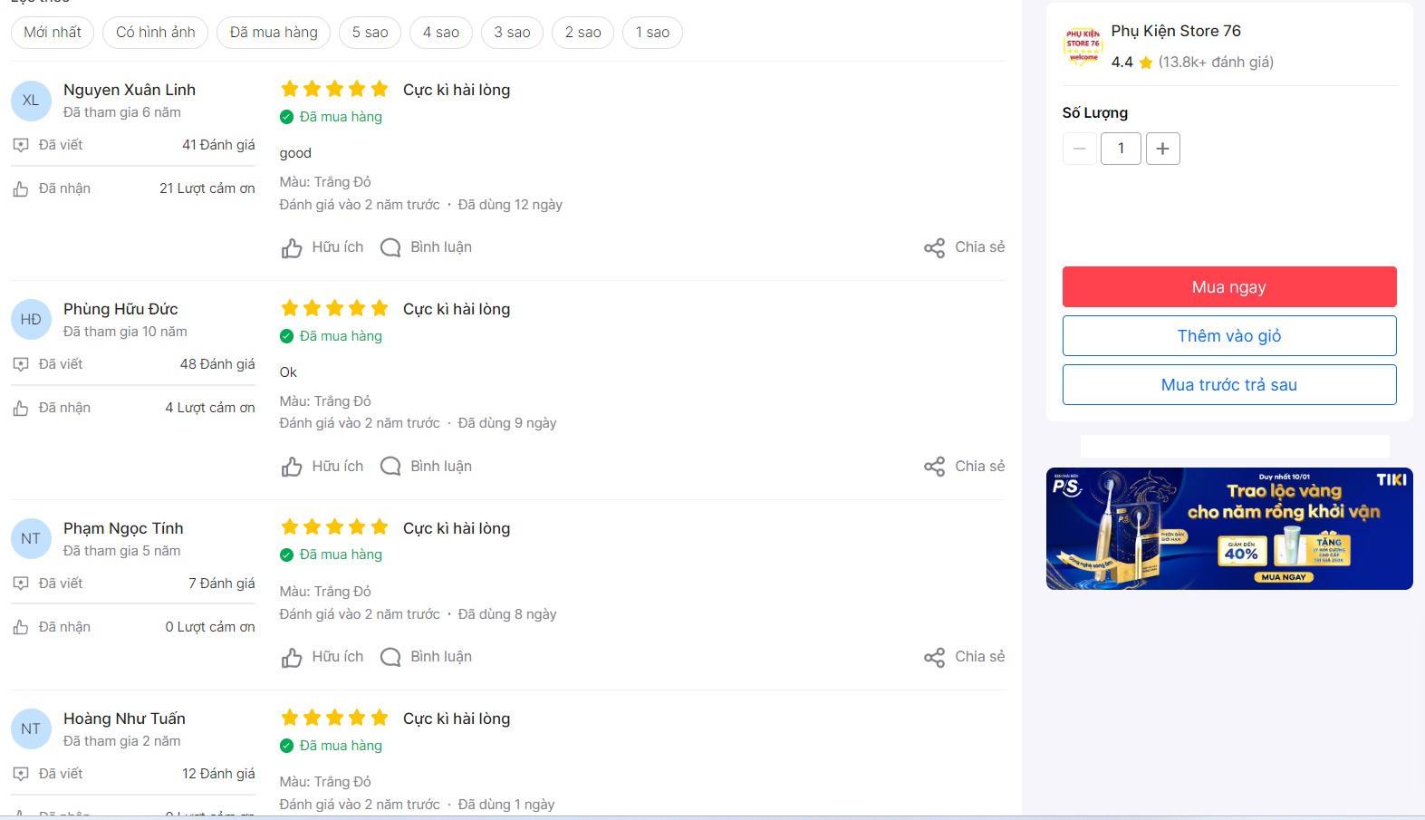Screen dimensions: 1425x820
Task: Click share icon on Nguyen Xuân Linh's review
Action: 934,248
